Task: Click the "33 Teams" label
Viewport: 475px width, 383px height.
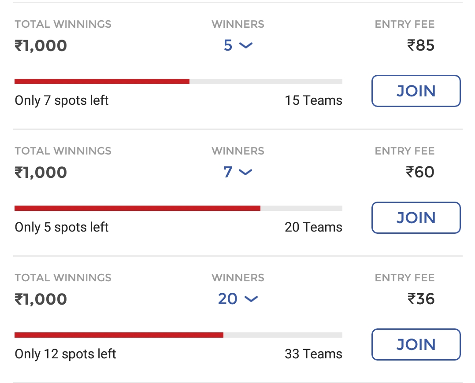Action: (x=313, y=354)
